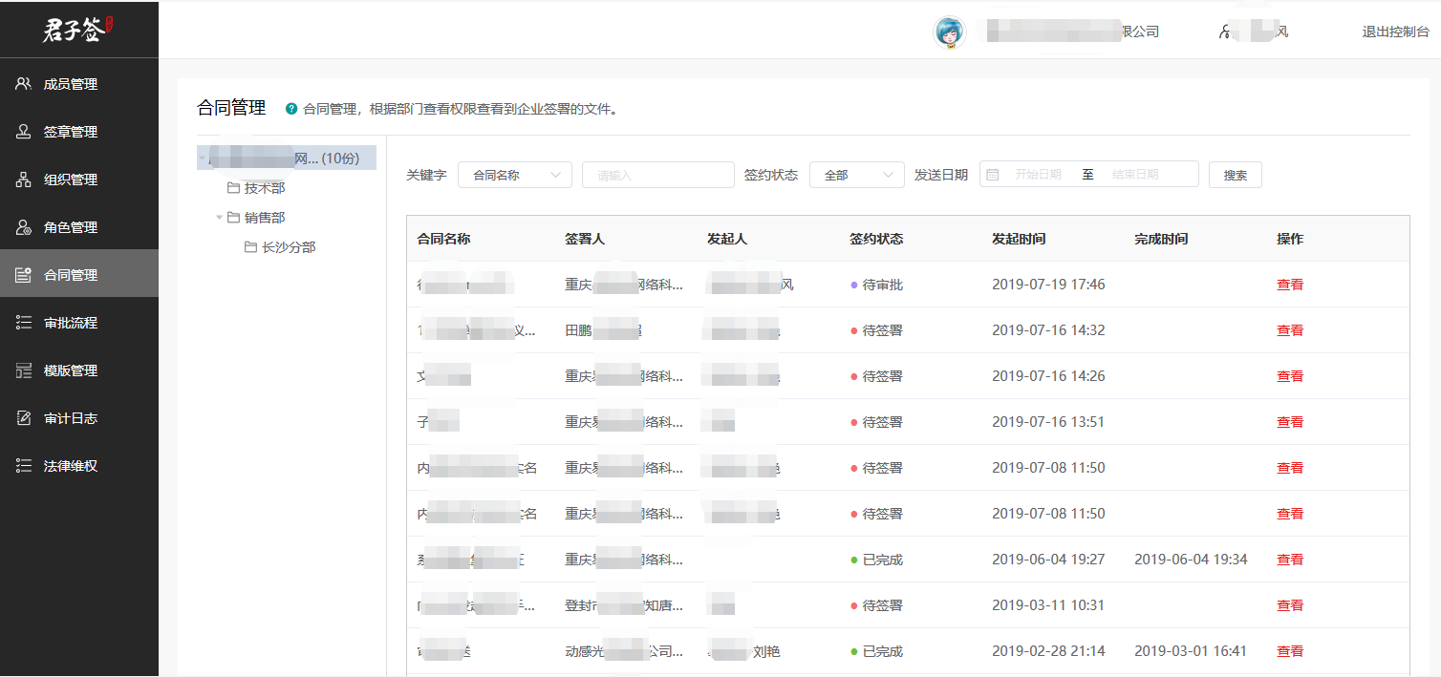View contract sent 2019-07-16 14:32
1441x677 pixels.
click(x=1290, y=330)
